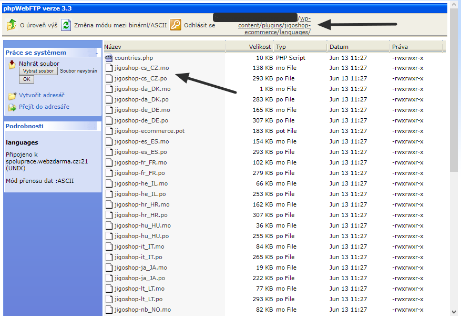Collapse the Podrobnosti panel
Viewport: 461px width, 319px height.
[92, 126]
